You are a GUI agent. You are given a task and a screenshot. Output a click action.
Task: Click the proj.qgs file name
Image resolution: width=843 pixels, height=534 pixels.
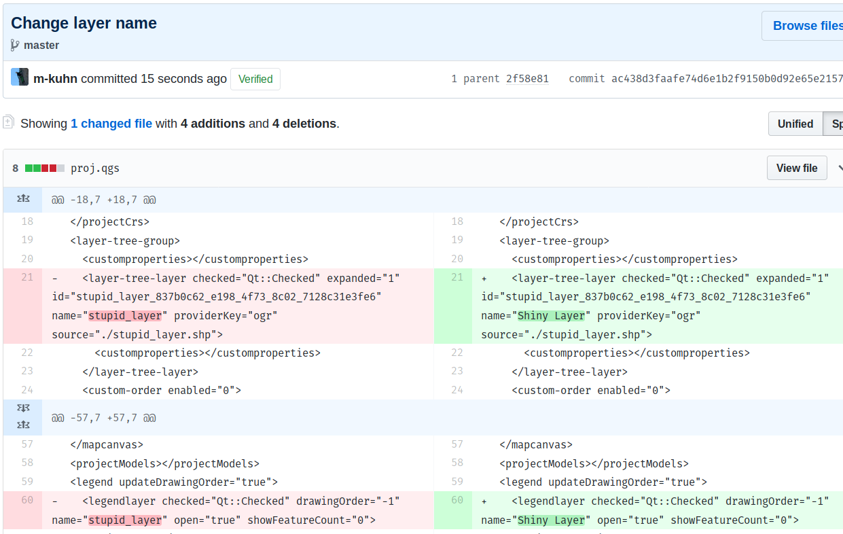coord(95,168)
